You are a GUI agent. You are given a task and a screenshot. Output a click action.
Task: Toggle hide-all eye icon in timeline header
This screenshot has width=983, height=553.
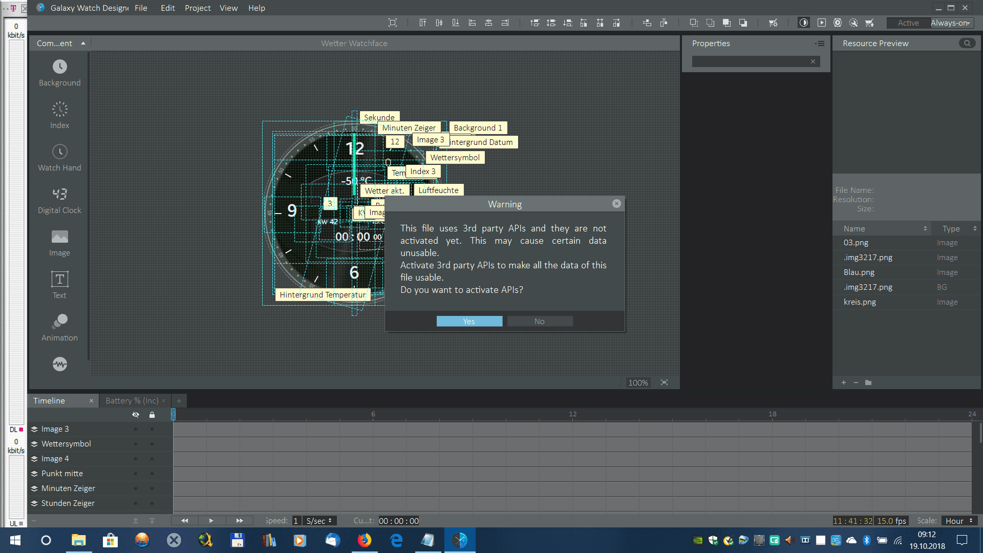coord(136,415)
